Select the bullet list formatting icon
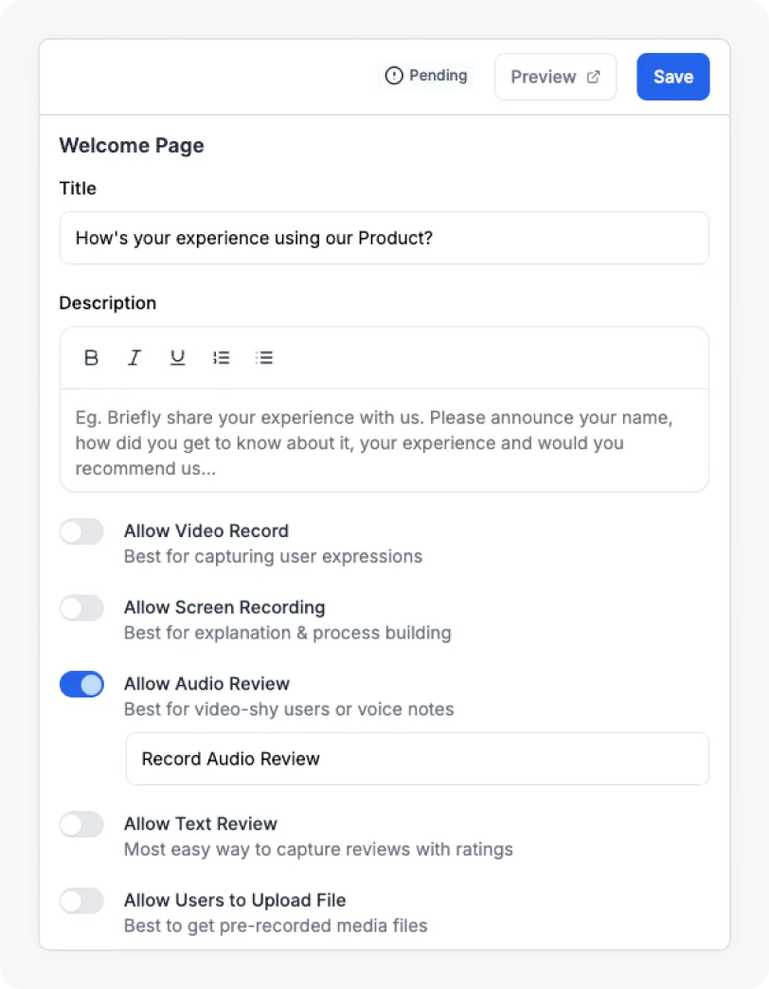 tap(264, 357)
